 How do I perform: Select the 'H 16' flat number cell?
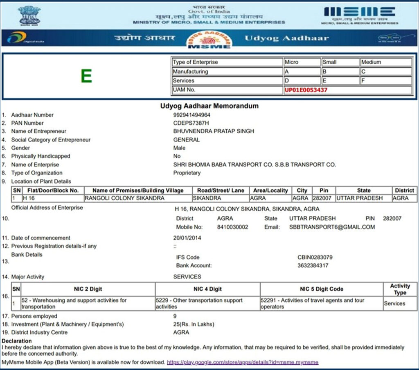(53, 198)
